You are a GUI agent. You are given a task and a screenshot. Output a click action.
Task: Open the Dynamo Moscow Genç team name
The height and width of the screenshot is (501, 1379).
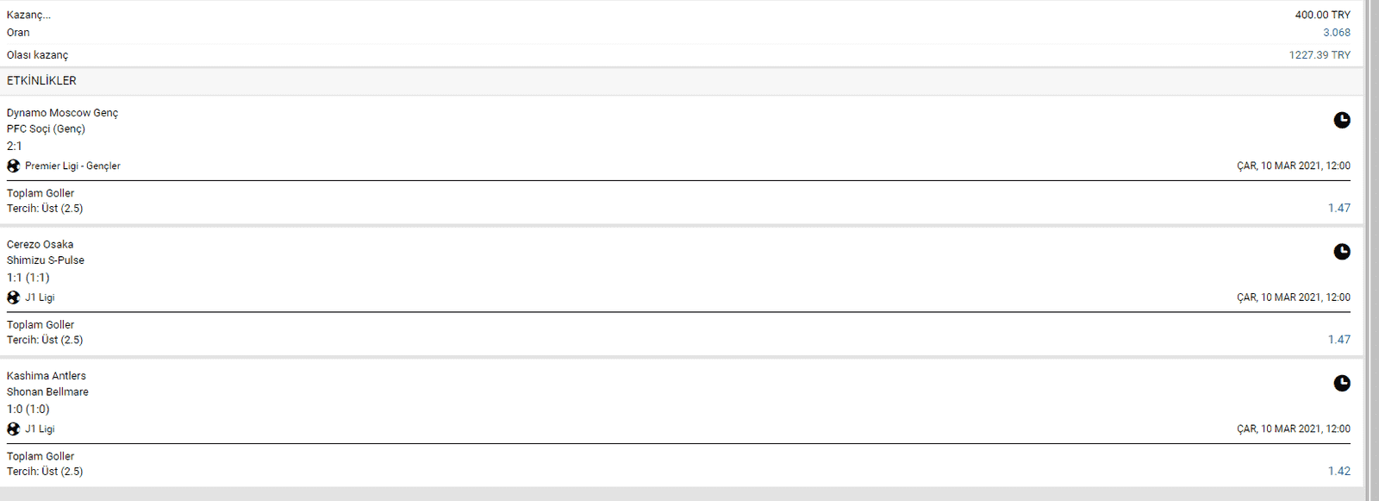coord(62,113)
